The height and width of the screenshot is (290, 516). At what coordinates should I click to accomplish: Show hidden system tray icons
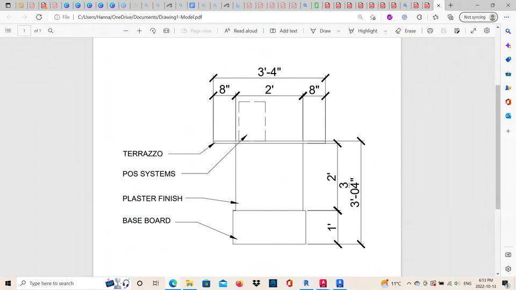tap(408, 283)
